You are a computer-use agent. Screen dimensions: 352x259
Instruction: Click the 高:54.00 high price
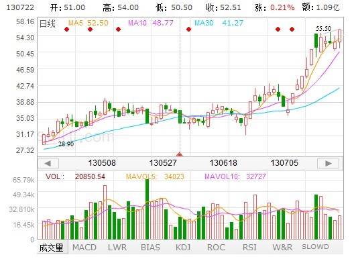pos(121,7)
